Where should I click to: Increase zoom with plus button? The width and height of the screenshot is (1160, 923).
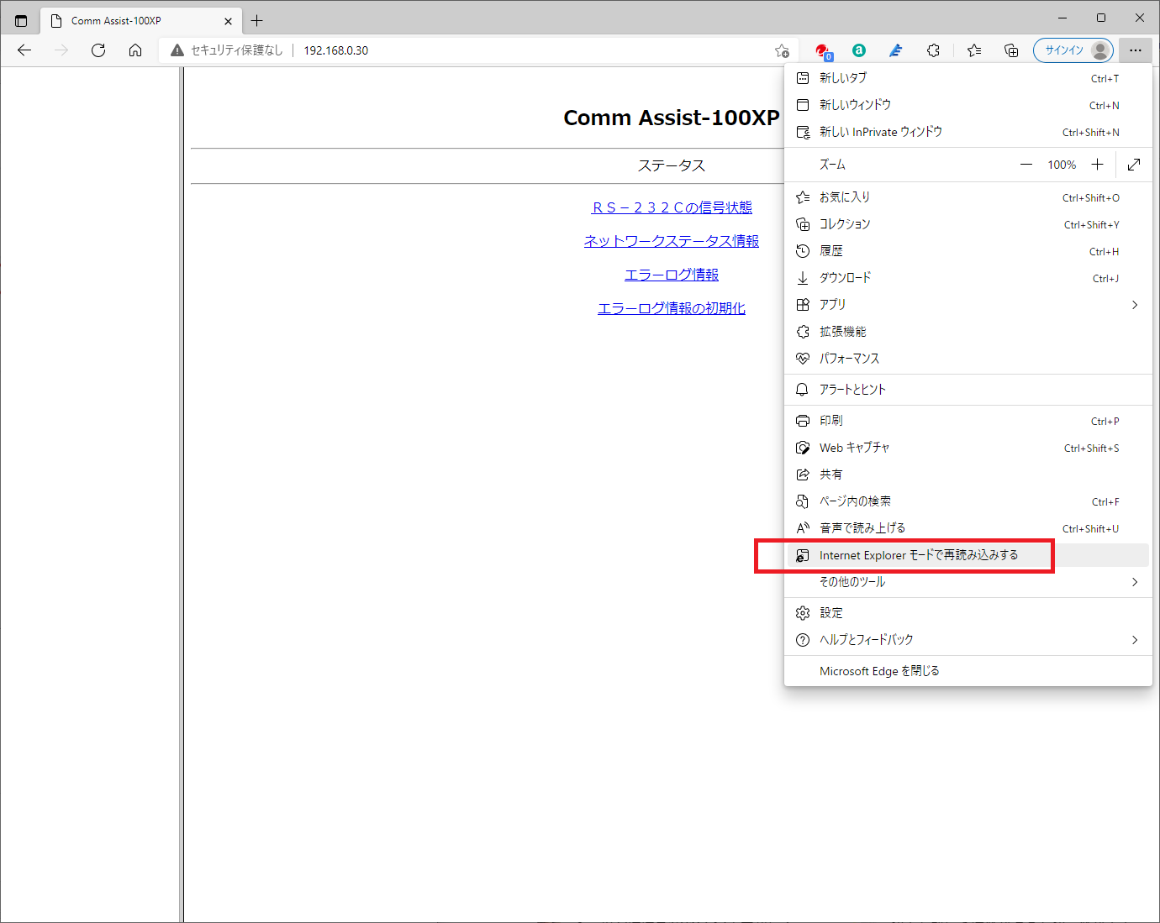tap(1097, 165)
